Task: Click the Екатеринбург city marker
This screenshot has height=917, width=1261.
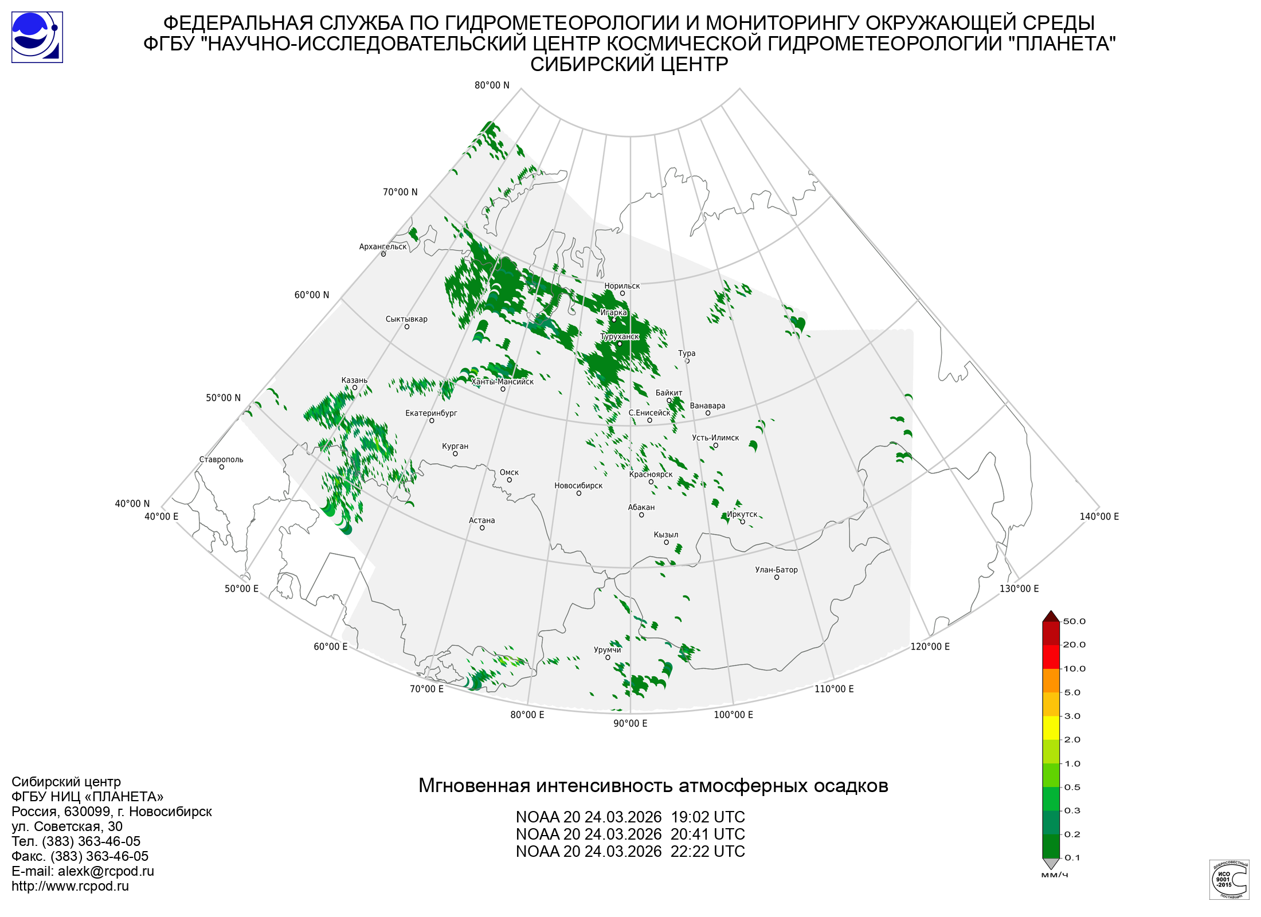Action: (x=432, y=421)
